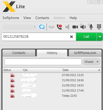View missed calls via phone badge icon
Image resolution: width=103 pixels, height=110 pixels.
click(x=59, y=27)
